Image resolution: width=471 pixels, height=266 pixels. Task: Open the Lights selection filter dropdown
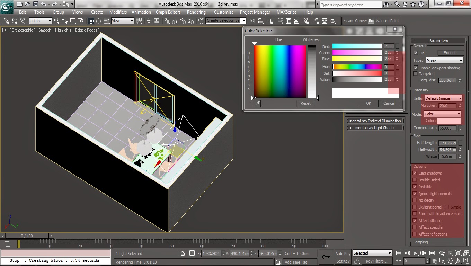41,21
